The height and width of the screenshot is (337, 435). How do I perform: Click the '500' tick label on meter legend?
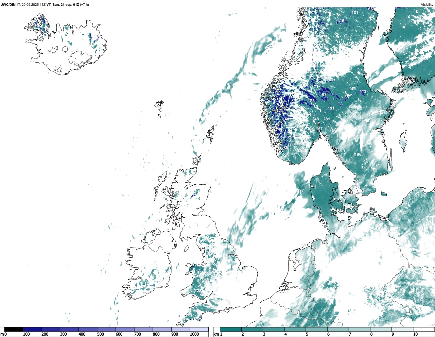click(x=101, y=334)
